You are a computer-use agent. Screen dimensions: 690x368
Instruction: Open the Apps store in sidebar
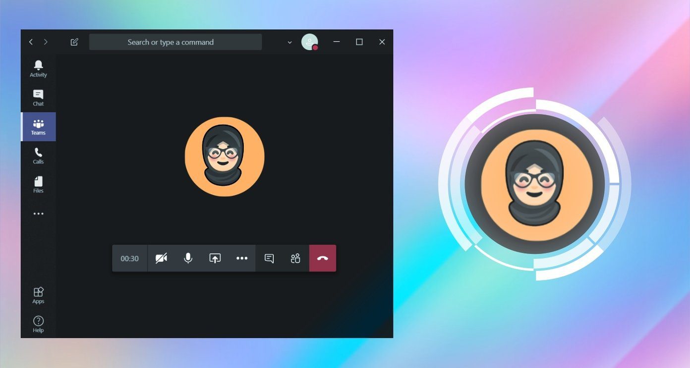[x=38, y=295]
